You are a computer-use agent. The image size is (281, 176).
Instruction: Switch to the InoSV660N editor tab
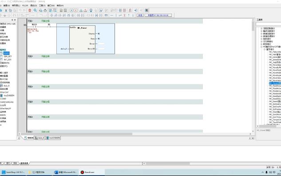tap(53, 138)
